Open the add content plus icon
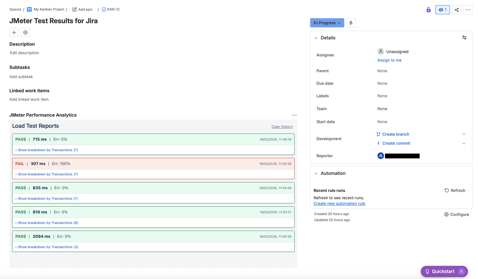 coord(14,32)
